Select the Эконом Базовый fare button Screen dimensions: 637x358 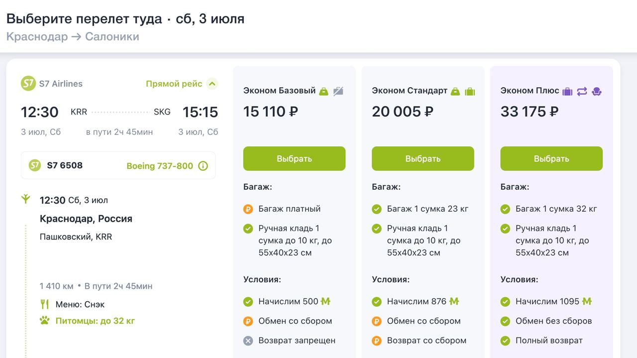pyautogui.click(x=294, y=158)
